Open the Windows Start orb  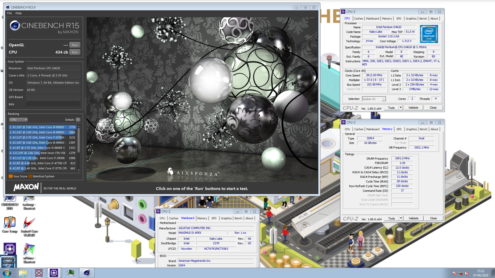[7, 273]
